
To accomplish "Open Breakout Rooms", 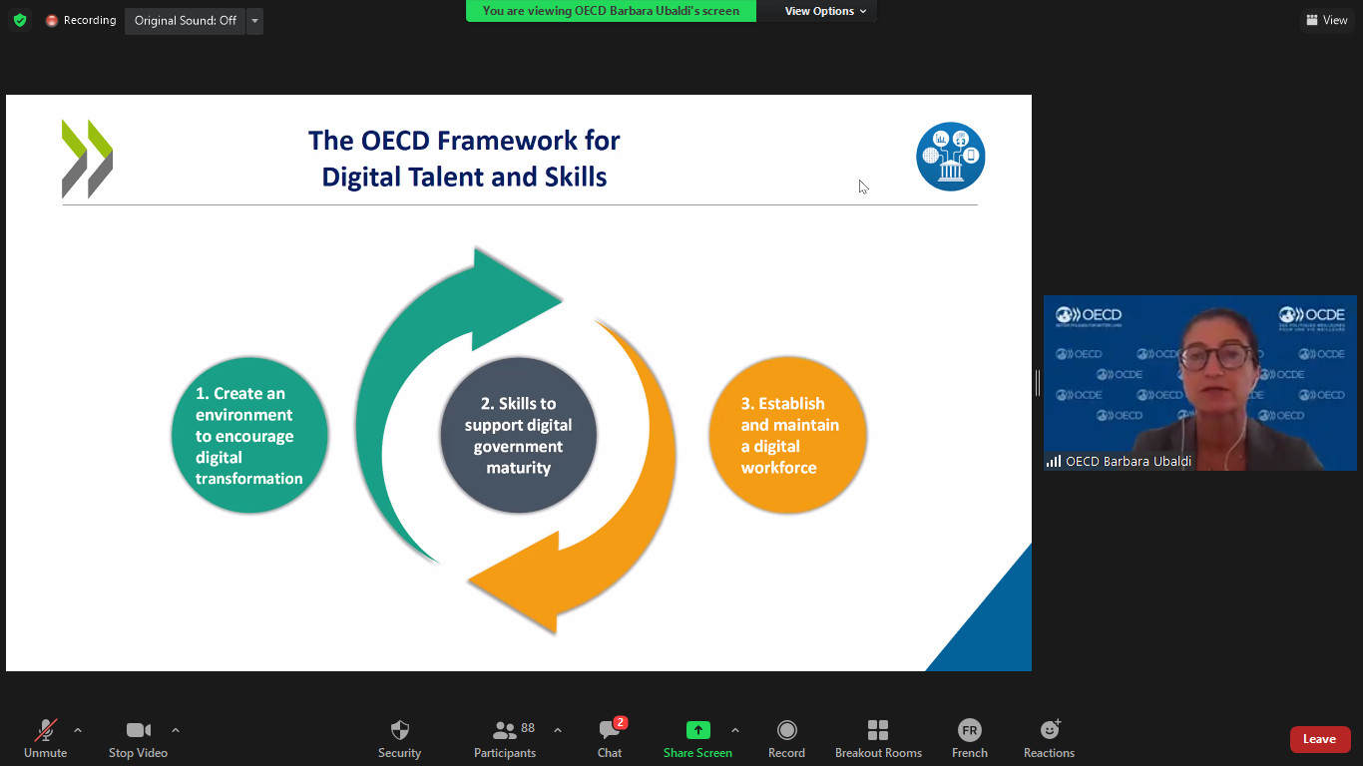I will point(878,739).
